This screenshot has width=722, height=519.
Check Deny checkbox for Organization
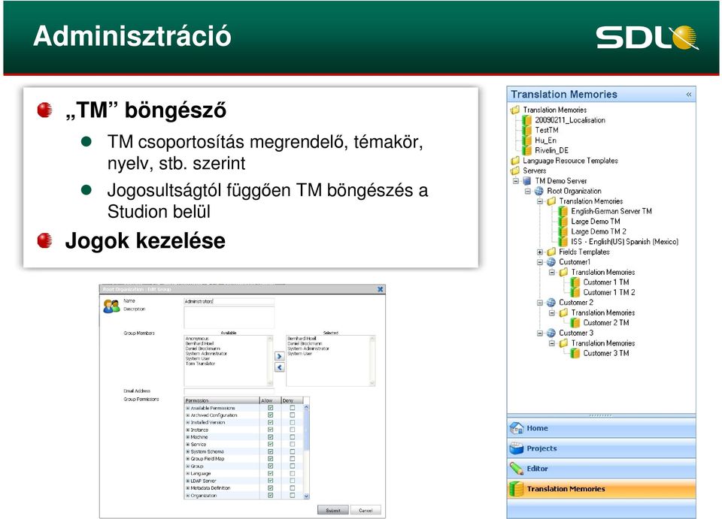293,496
